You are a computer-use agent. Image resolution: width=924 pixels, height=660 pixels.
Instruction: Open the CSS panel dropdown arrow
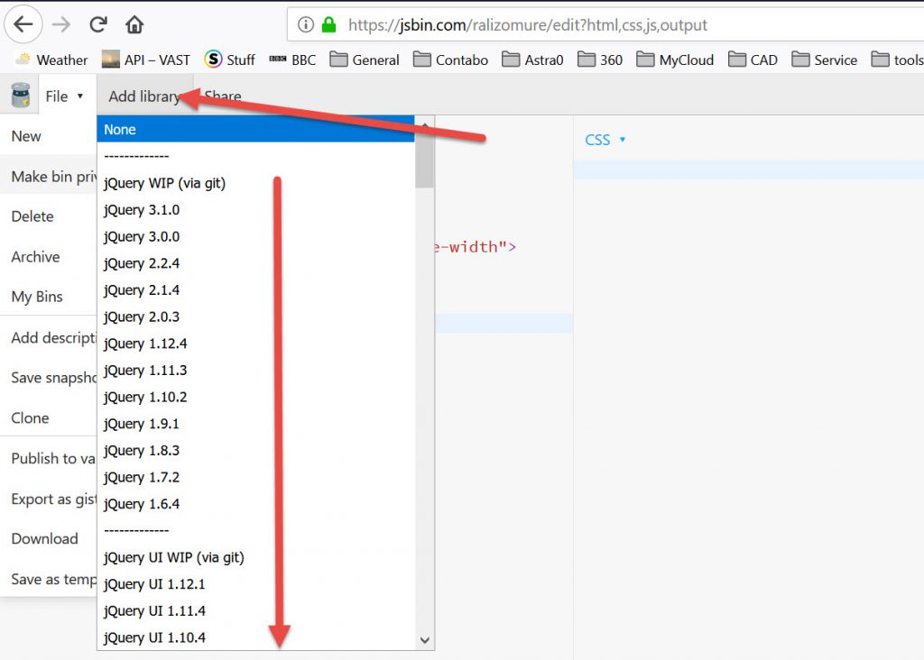pyautogui.click(x=623, y=140)
